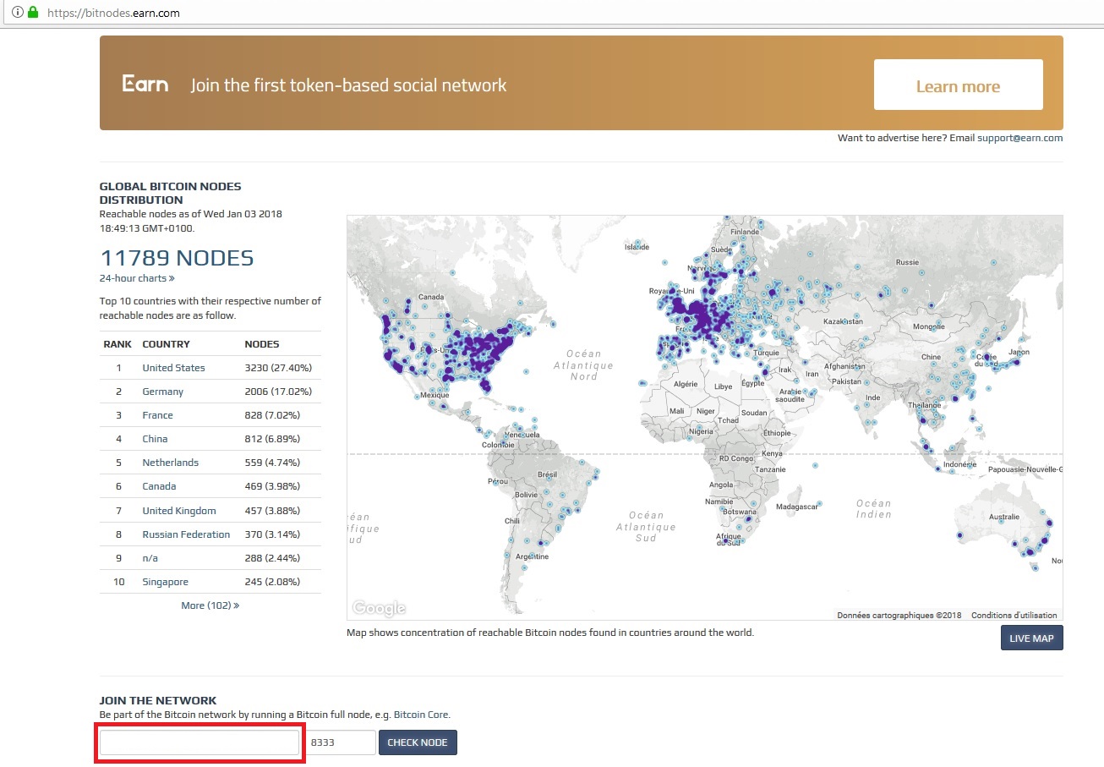
Task: Expand the 24-hour charts link
Action: coord(137,278)
